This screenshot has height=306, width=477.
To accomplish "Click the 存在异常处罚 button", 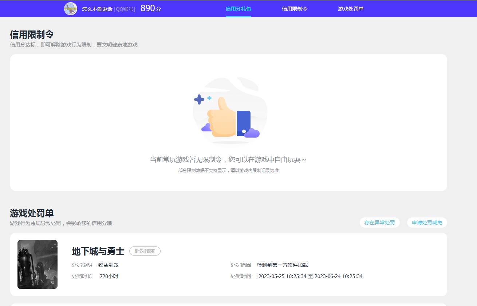I will [x=379, y=223].
